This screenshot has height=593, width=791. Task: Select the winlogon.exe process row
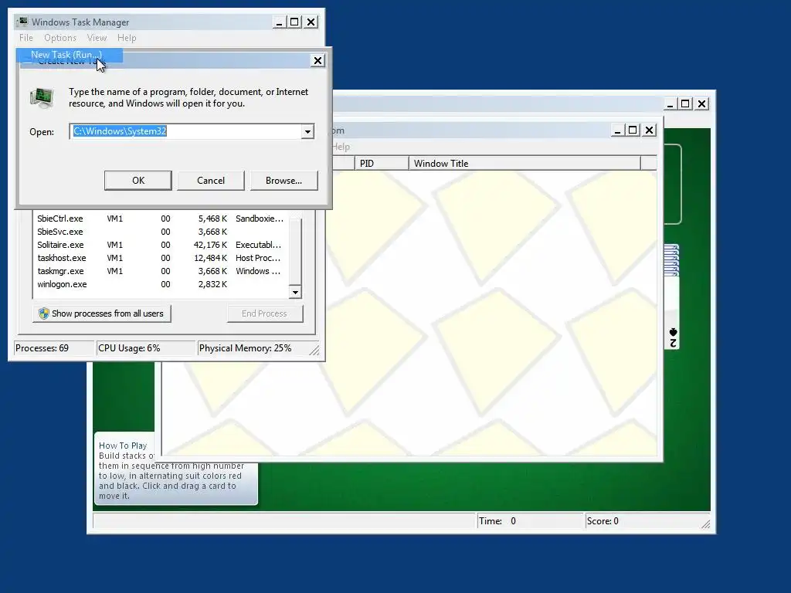click(161, 284)
